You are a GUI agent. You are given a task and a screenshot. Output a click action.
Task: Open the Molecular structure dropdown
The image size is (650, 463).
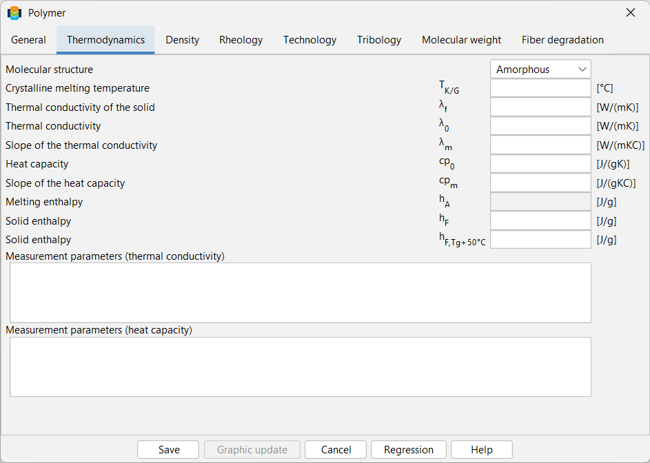click(x=540, y=69)
